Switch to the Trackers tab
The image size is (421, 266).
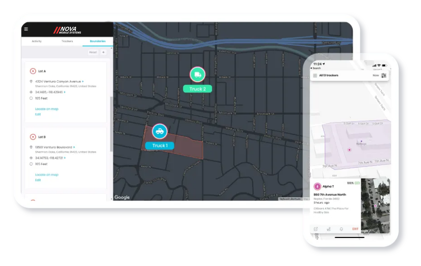tap(67, 41)
